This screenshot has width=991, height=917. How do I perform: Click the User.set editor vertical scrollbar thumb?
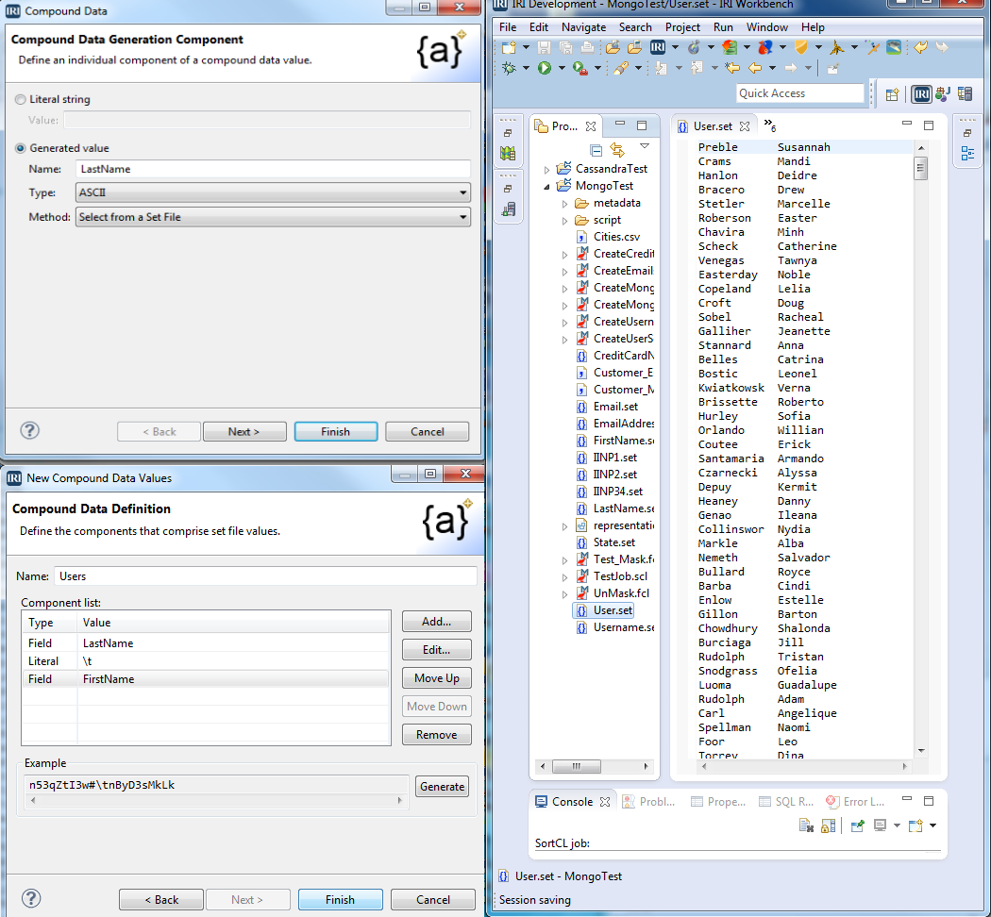click(921, 167)
